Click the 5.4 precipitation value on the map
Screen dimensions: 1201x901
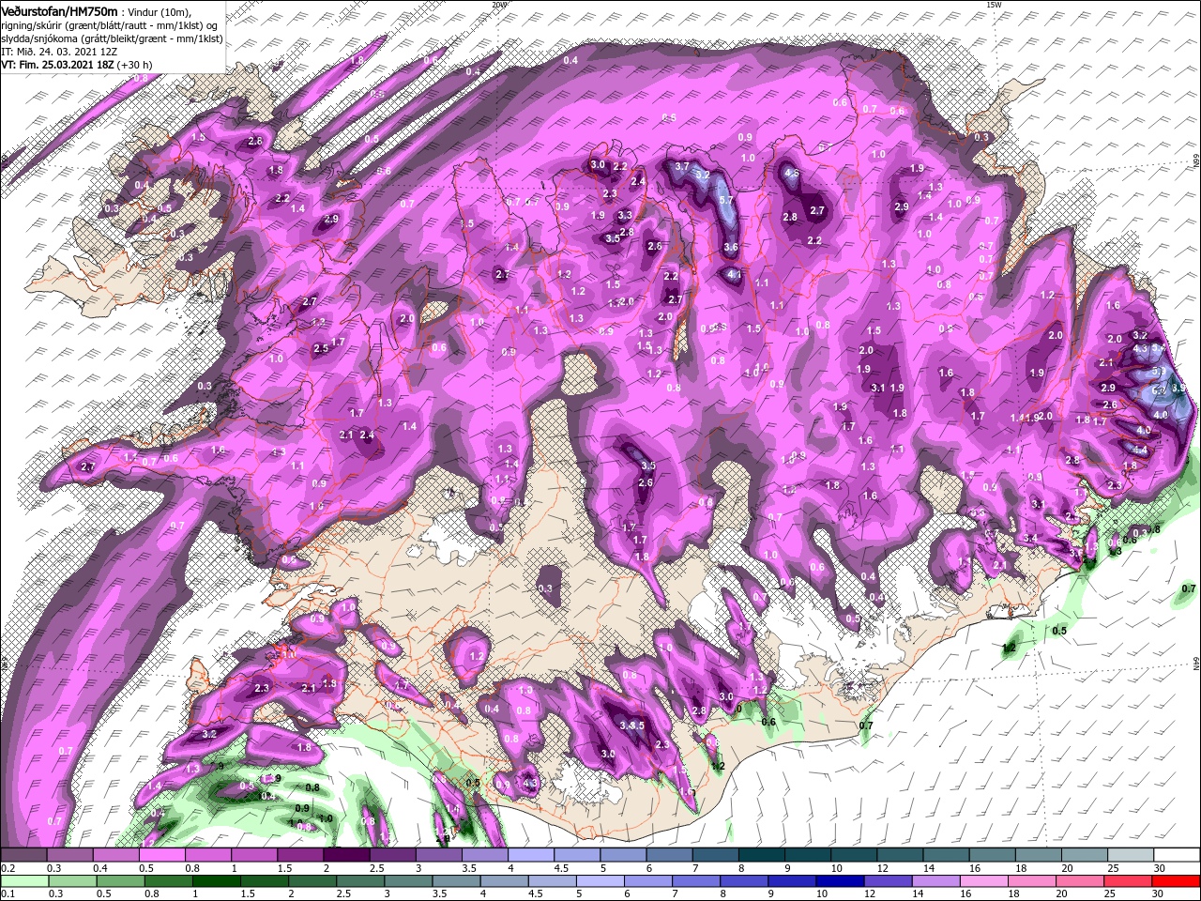pos(1159,348)
